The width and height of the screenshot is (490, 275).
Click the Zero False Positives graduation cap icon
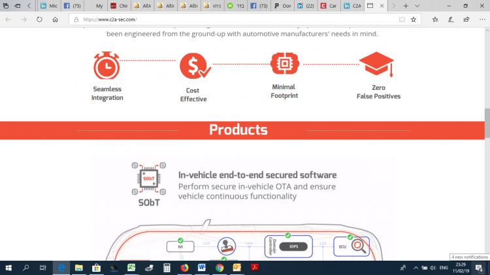376,65
